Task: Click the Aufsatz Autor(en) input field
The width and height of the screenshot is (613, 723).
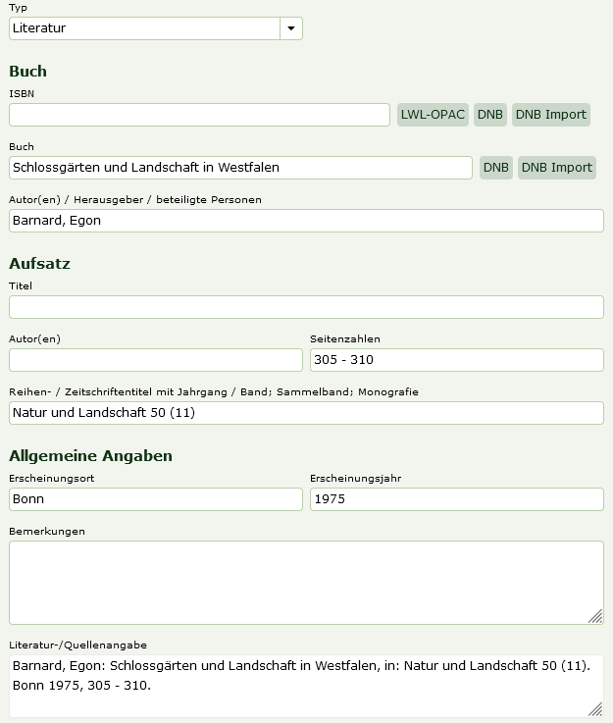Action: click(156, 360)
